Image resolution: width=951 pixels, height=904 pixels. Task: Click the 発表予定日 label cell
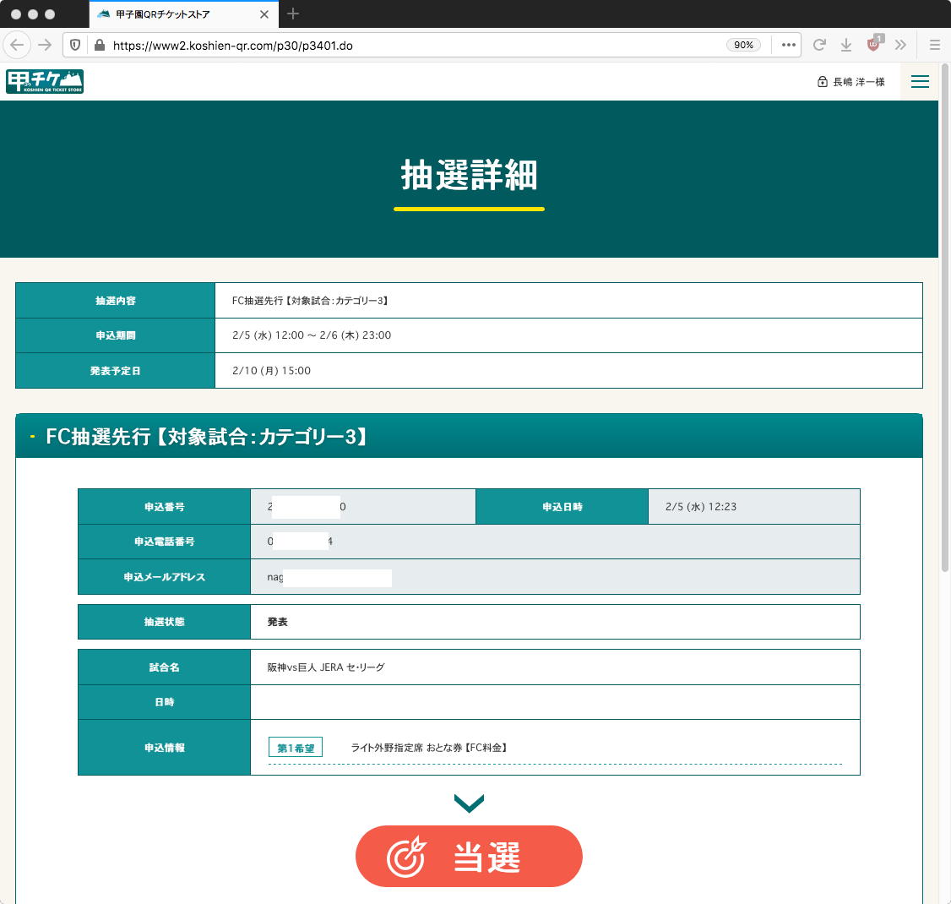115,371
